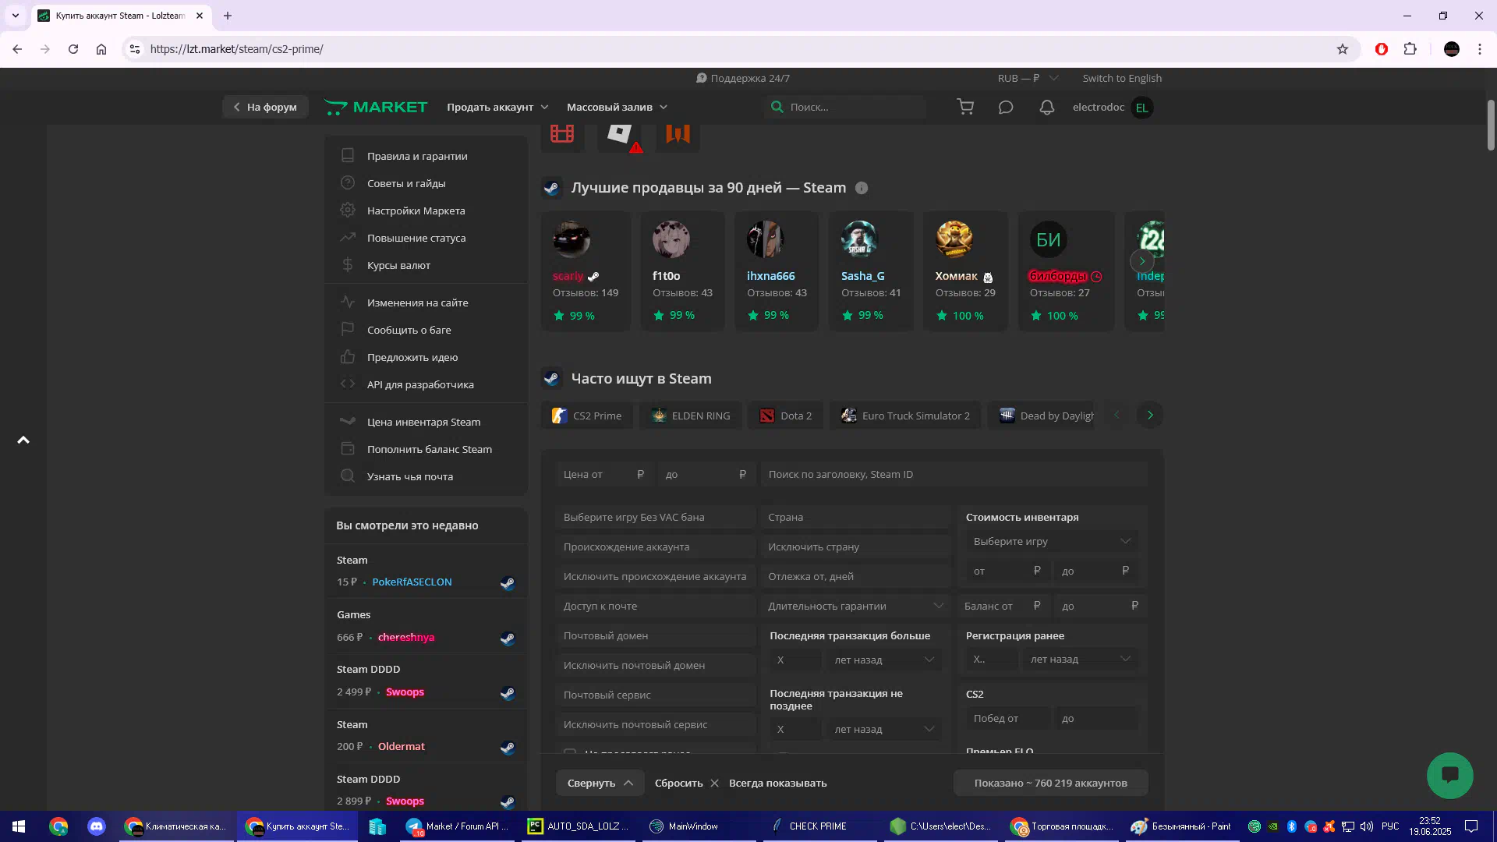Click the Почтовый домен filter field
This screenshot has height=842, width=1497.
pyautogui.click(x=655, y=635)
